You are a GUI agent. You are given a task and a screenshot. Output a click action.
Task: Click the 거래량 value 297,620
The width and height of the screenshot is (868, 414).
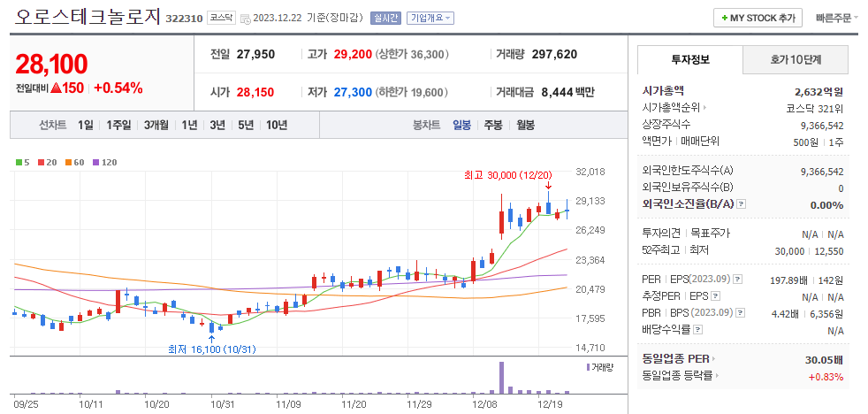coord(554,54)
